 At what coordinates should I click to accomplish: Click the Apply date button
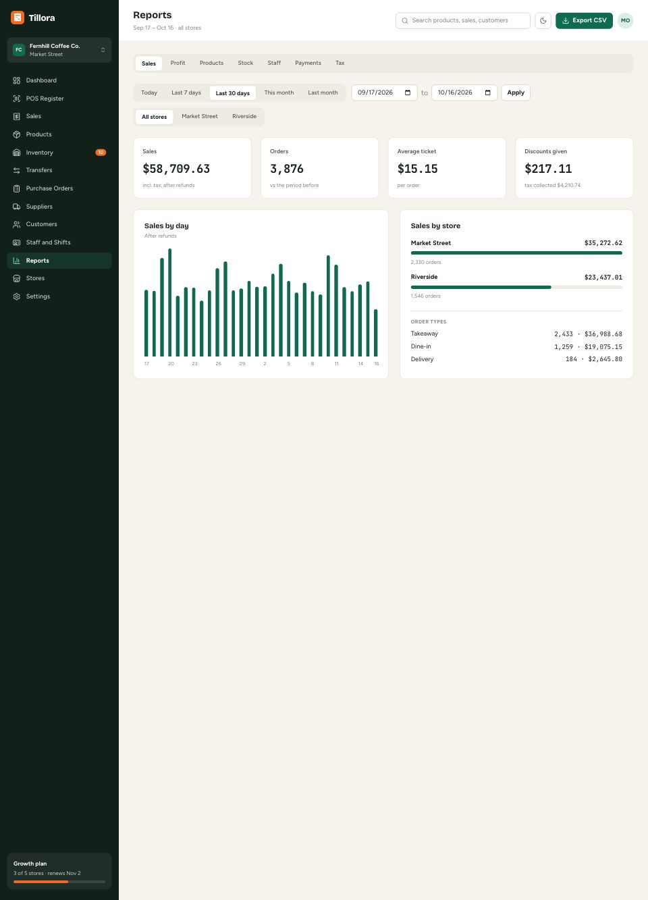(x=516, y=92)
